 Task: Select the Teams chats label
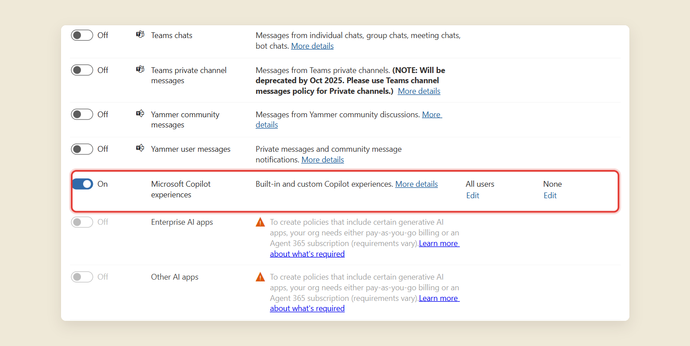(x=172, y=35)
